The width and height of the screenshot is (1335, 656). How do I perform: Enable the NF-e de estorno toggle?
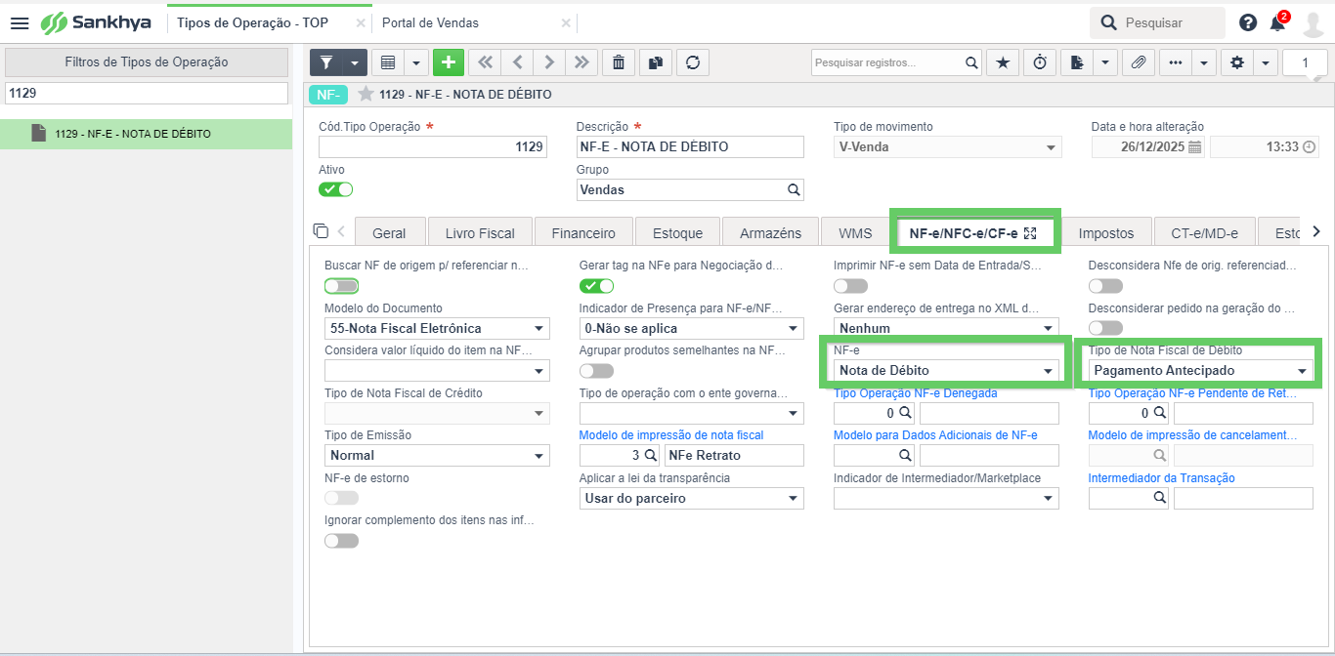tap(341, 498)
